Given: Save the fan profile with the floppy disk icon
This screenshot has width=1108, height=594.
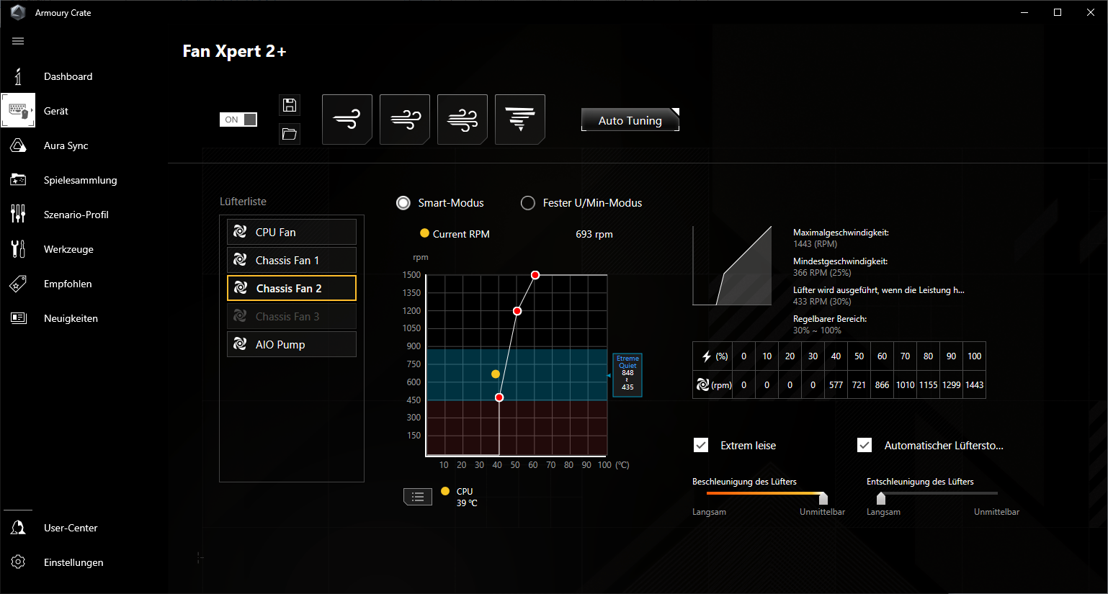Looking at the screenshot, I should pyautogui.click(x=290, y=105).
